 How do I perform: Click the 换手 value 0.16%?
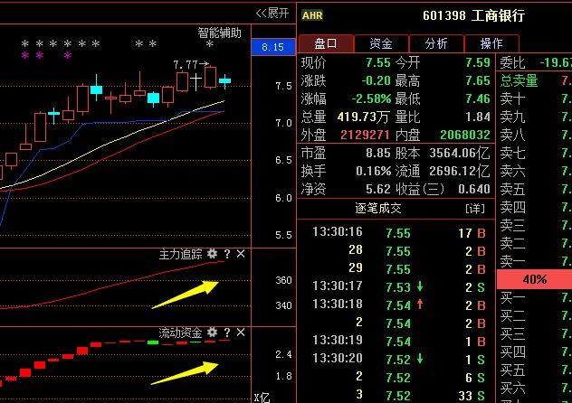tap(374, 171)
